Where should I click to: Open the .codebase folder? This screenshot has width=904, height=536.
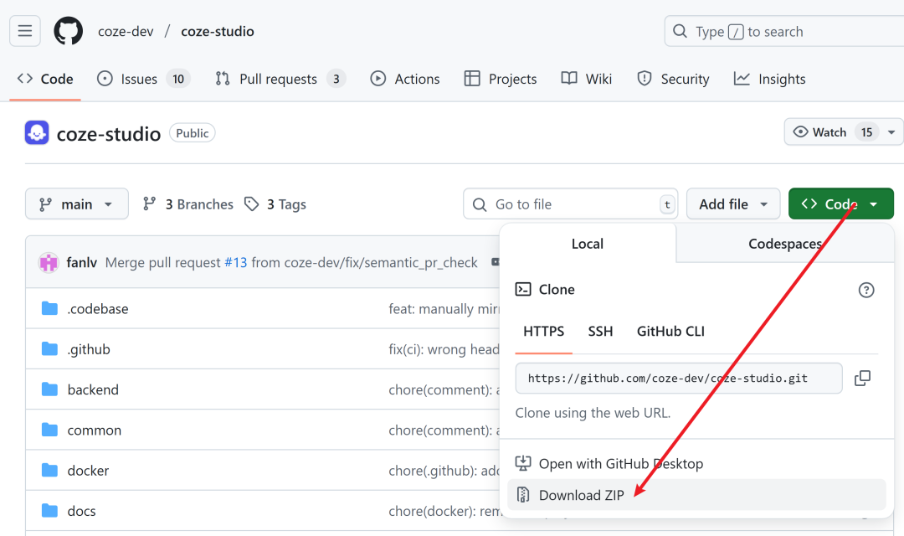coord(98,309)
